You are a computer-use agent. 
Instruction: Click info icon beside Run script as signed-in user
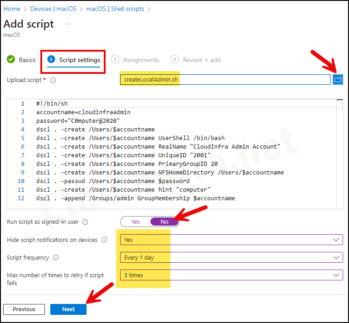pos(85,222)
